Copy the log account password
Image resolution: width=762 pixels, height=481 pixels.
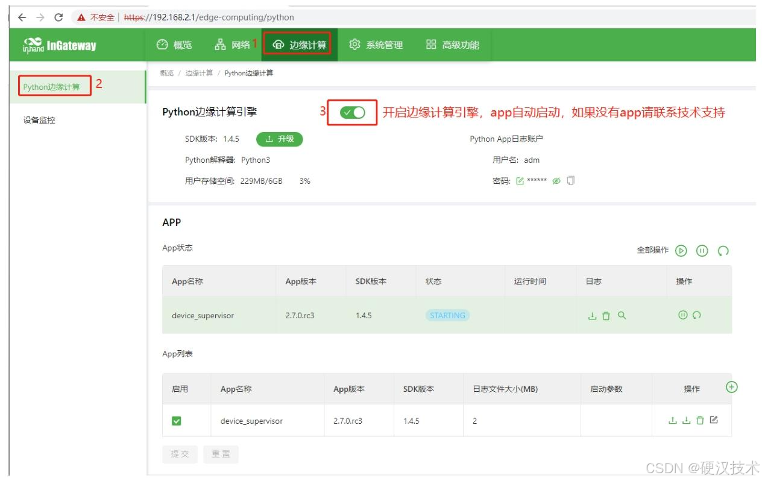coord(571,180)
